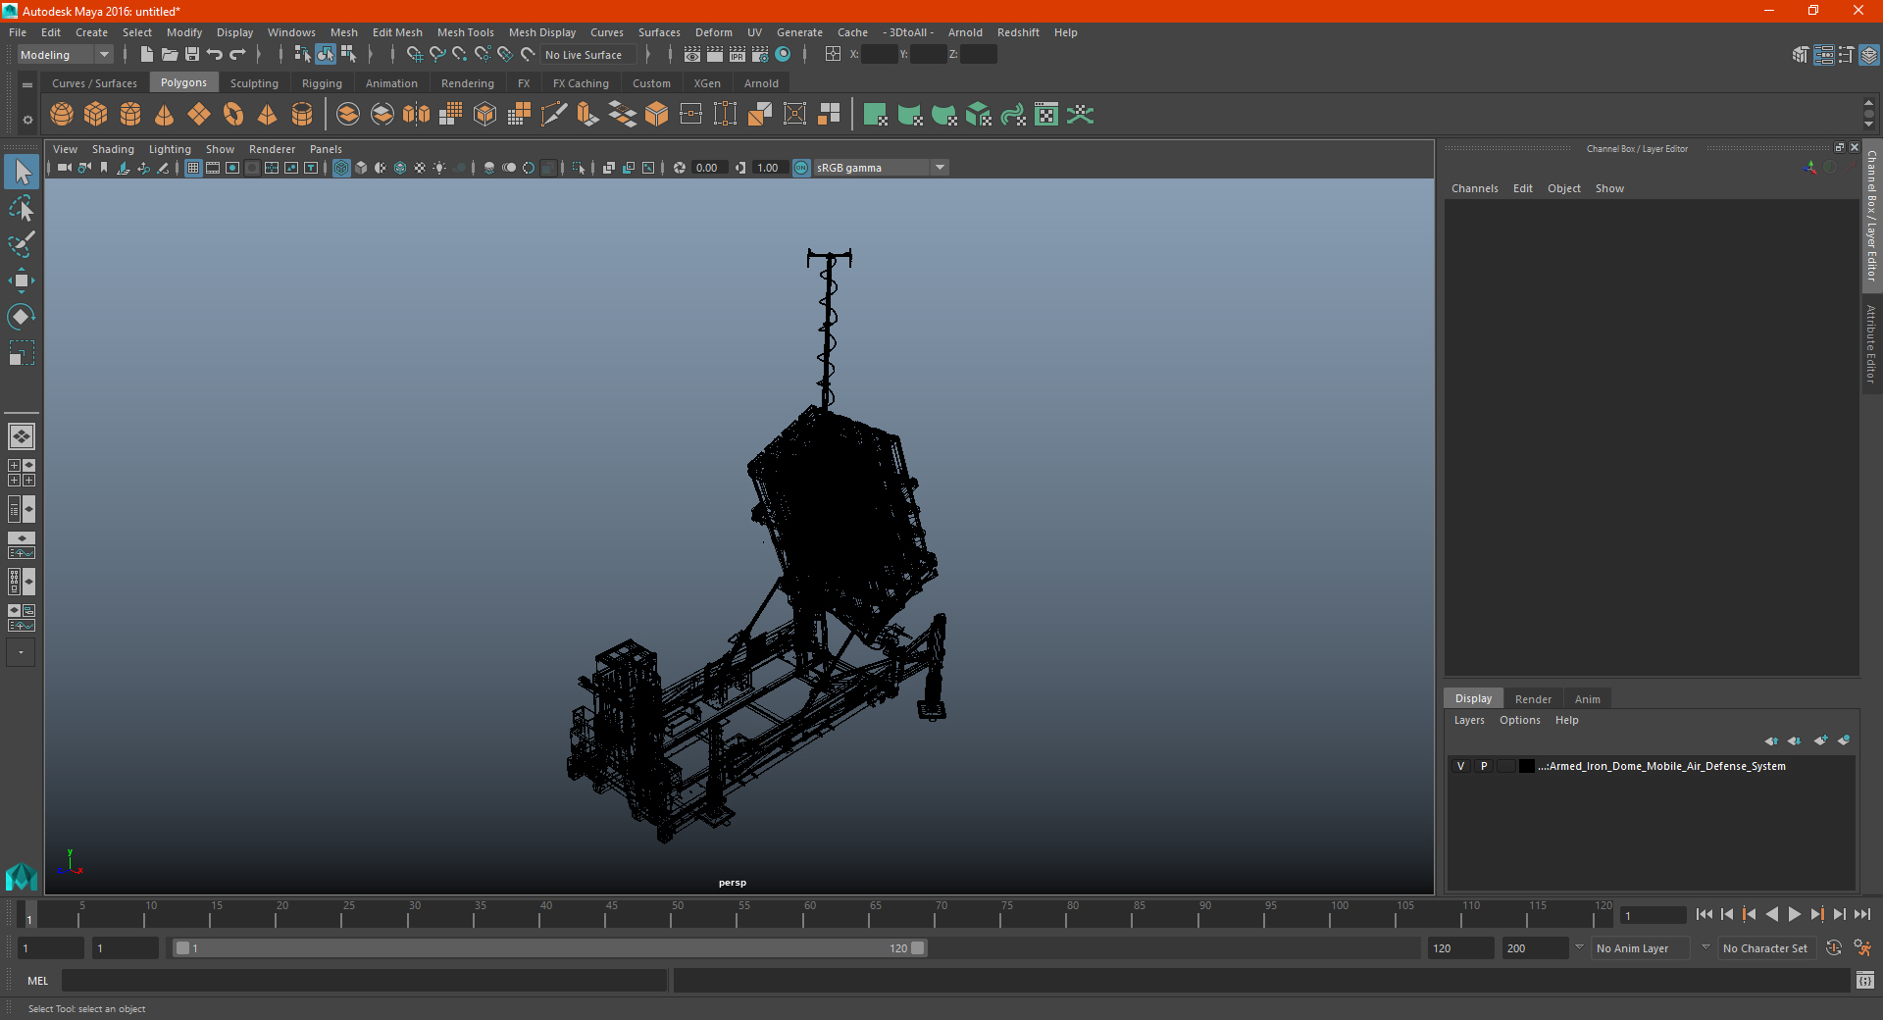Screen dimensions: 1883x1020
Task: Open the Mesh Tools menu
Action: coord(465,32)
